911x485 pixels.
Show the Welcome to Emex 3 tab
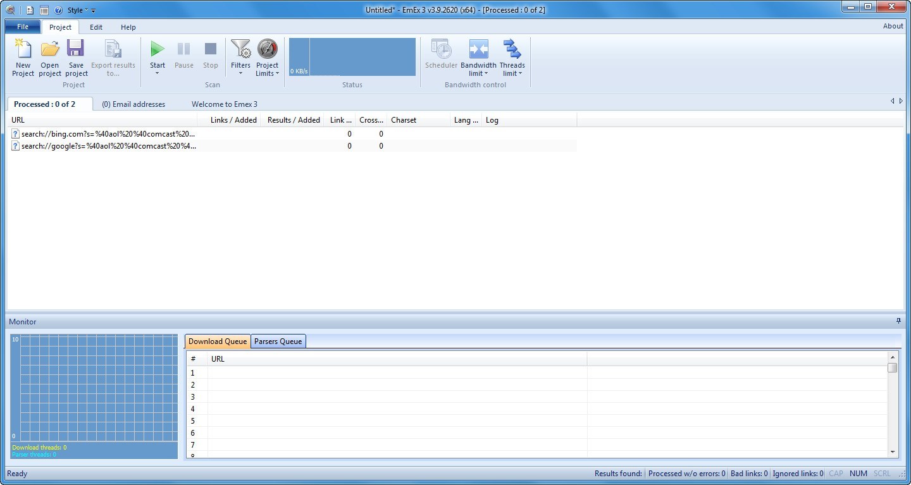tap(225, 104)
